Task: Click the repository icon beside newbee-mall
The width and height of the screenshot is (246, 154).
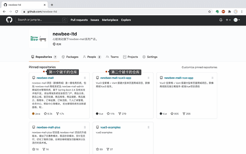Action: point(34,78)
